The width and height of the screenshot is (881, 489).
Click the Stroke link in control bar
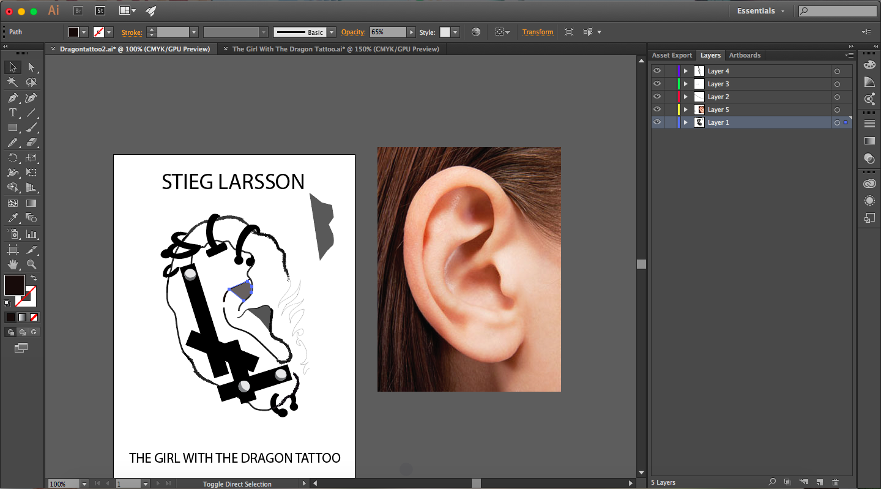(x=132, y=32)
